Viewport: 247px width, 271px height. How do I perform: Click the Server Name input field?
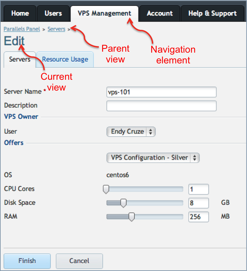(x=161, y=92)
